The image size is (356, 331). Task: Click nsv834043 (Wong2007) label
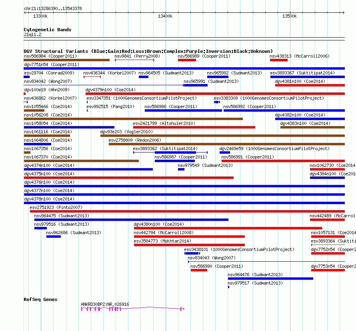tap(212, 258)
